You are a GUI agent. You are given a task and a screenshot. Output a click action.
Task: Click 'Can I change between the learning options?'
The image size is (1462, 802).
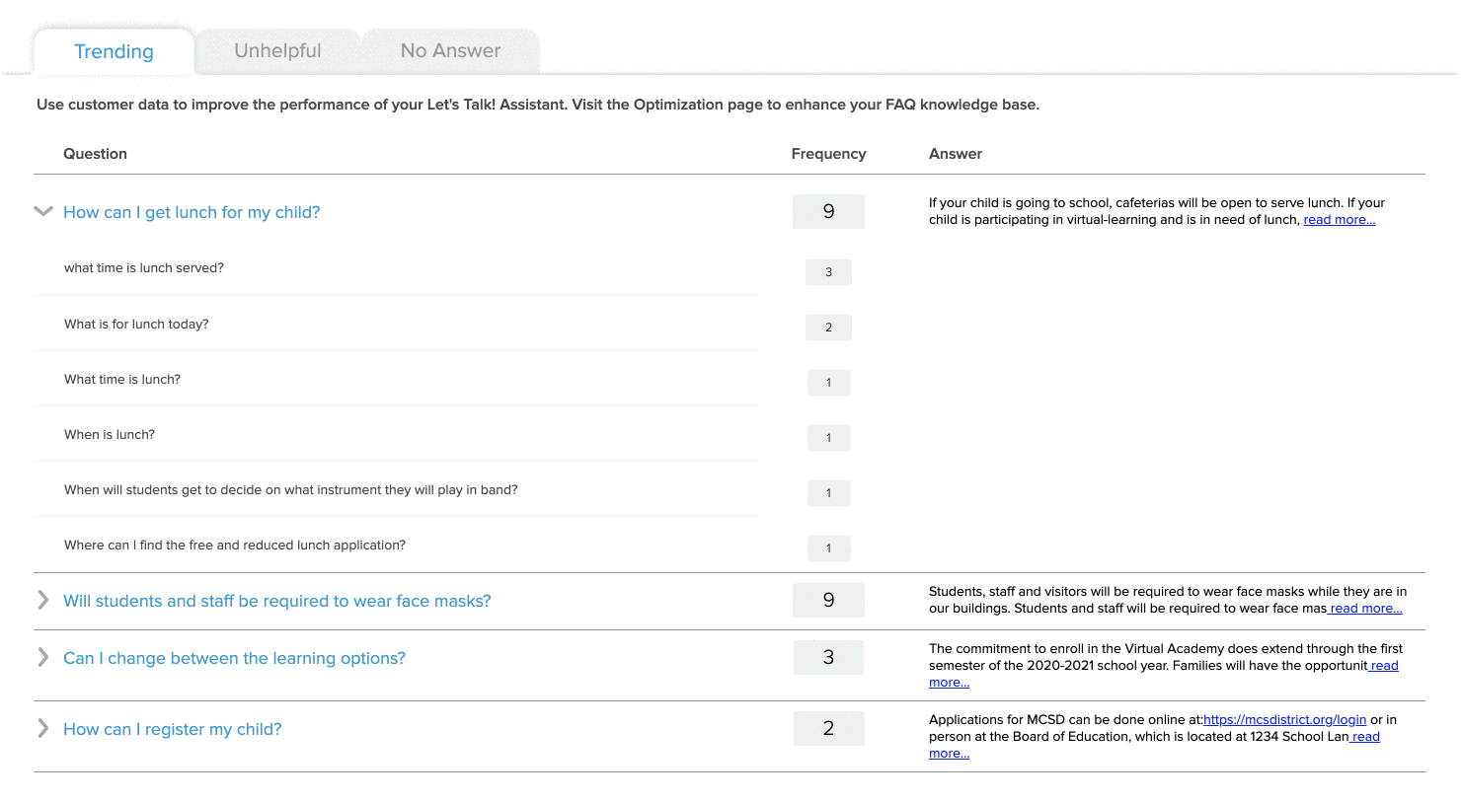pos(234,658)
